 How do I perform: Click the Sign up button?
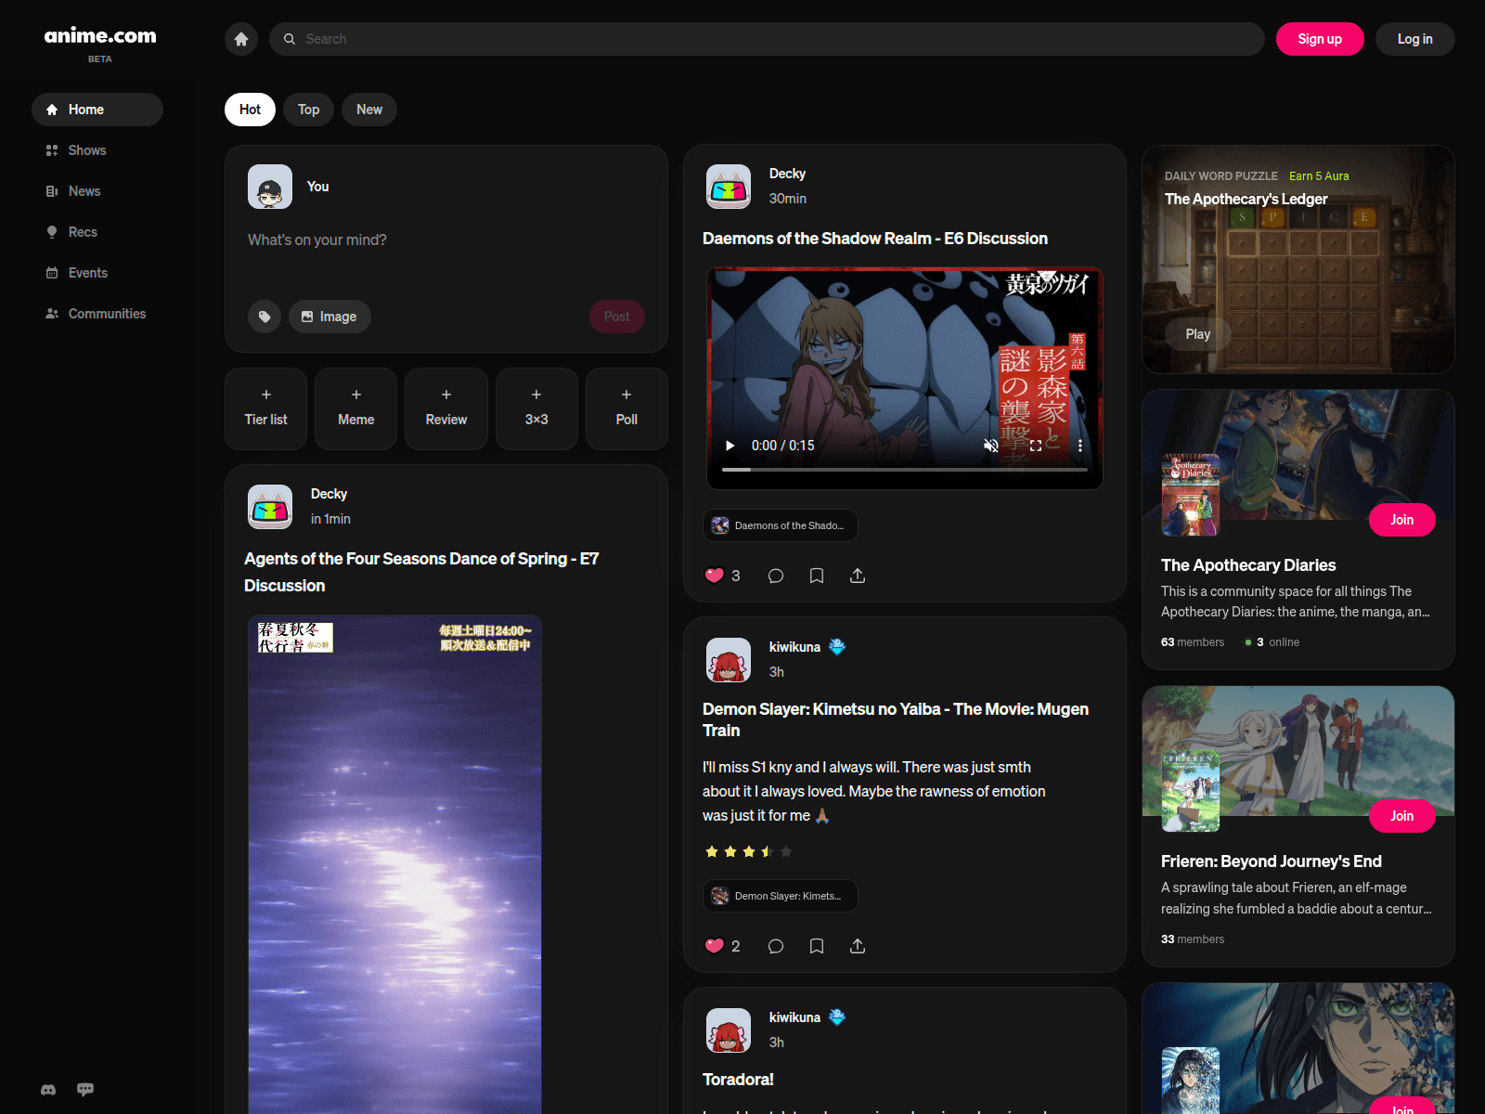(1320, 39)
